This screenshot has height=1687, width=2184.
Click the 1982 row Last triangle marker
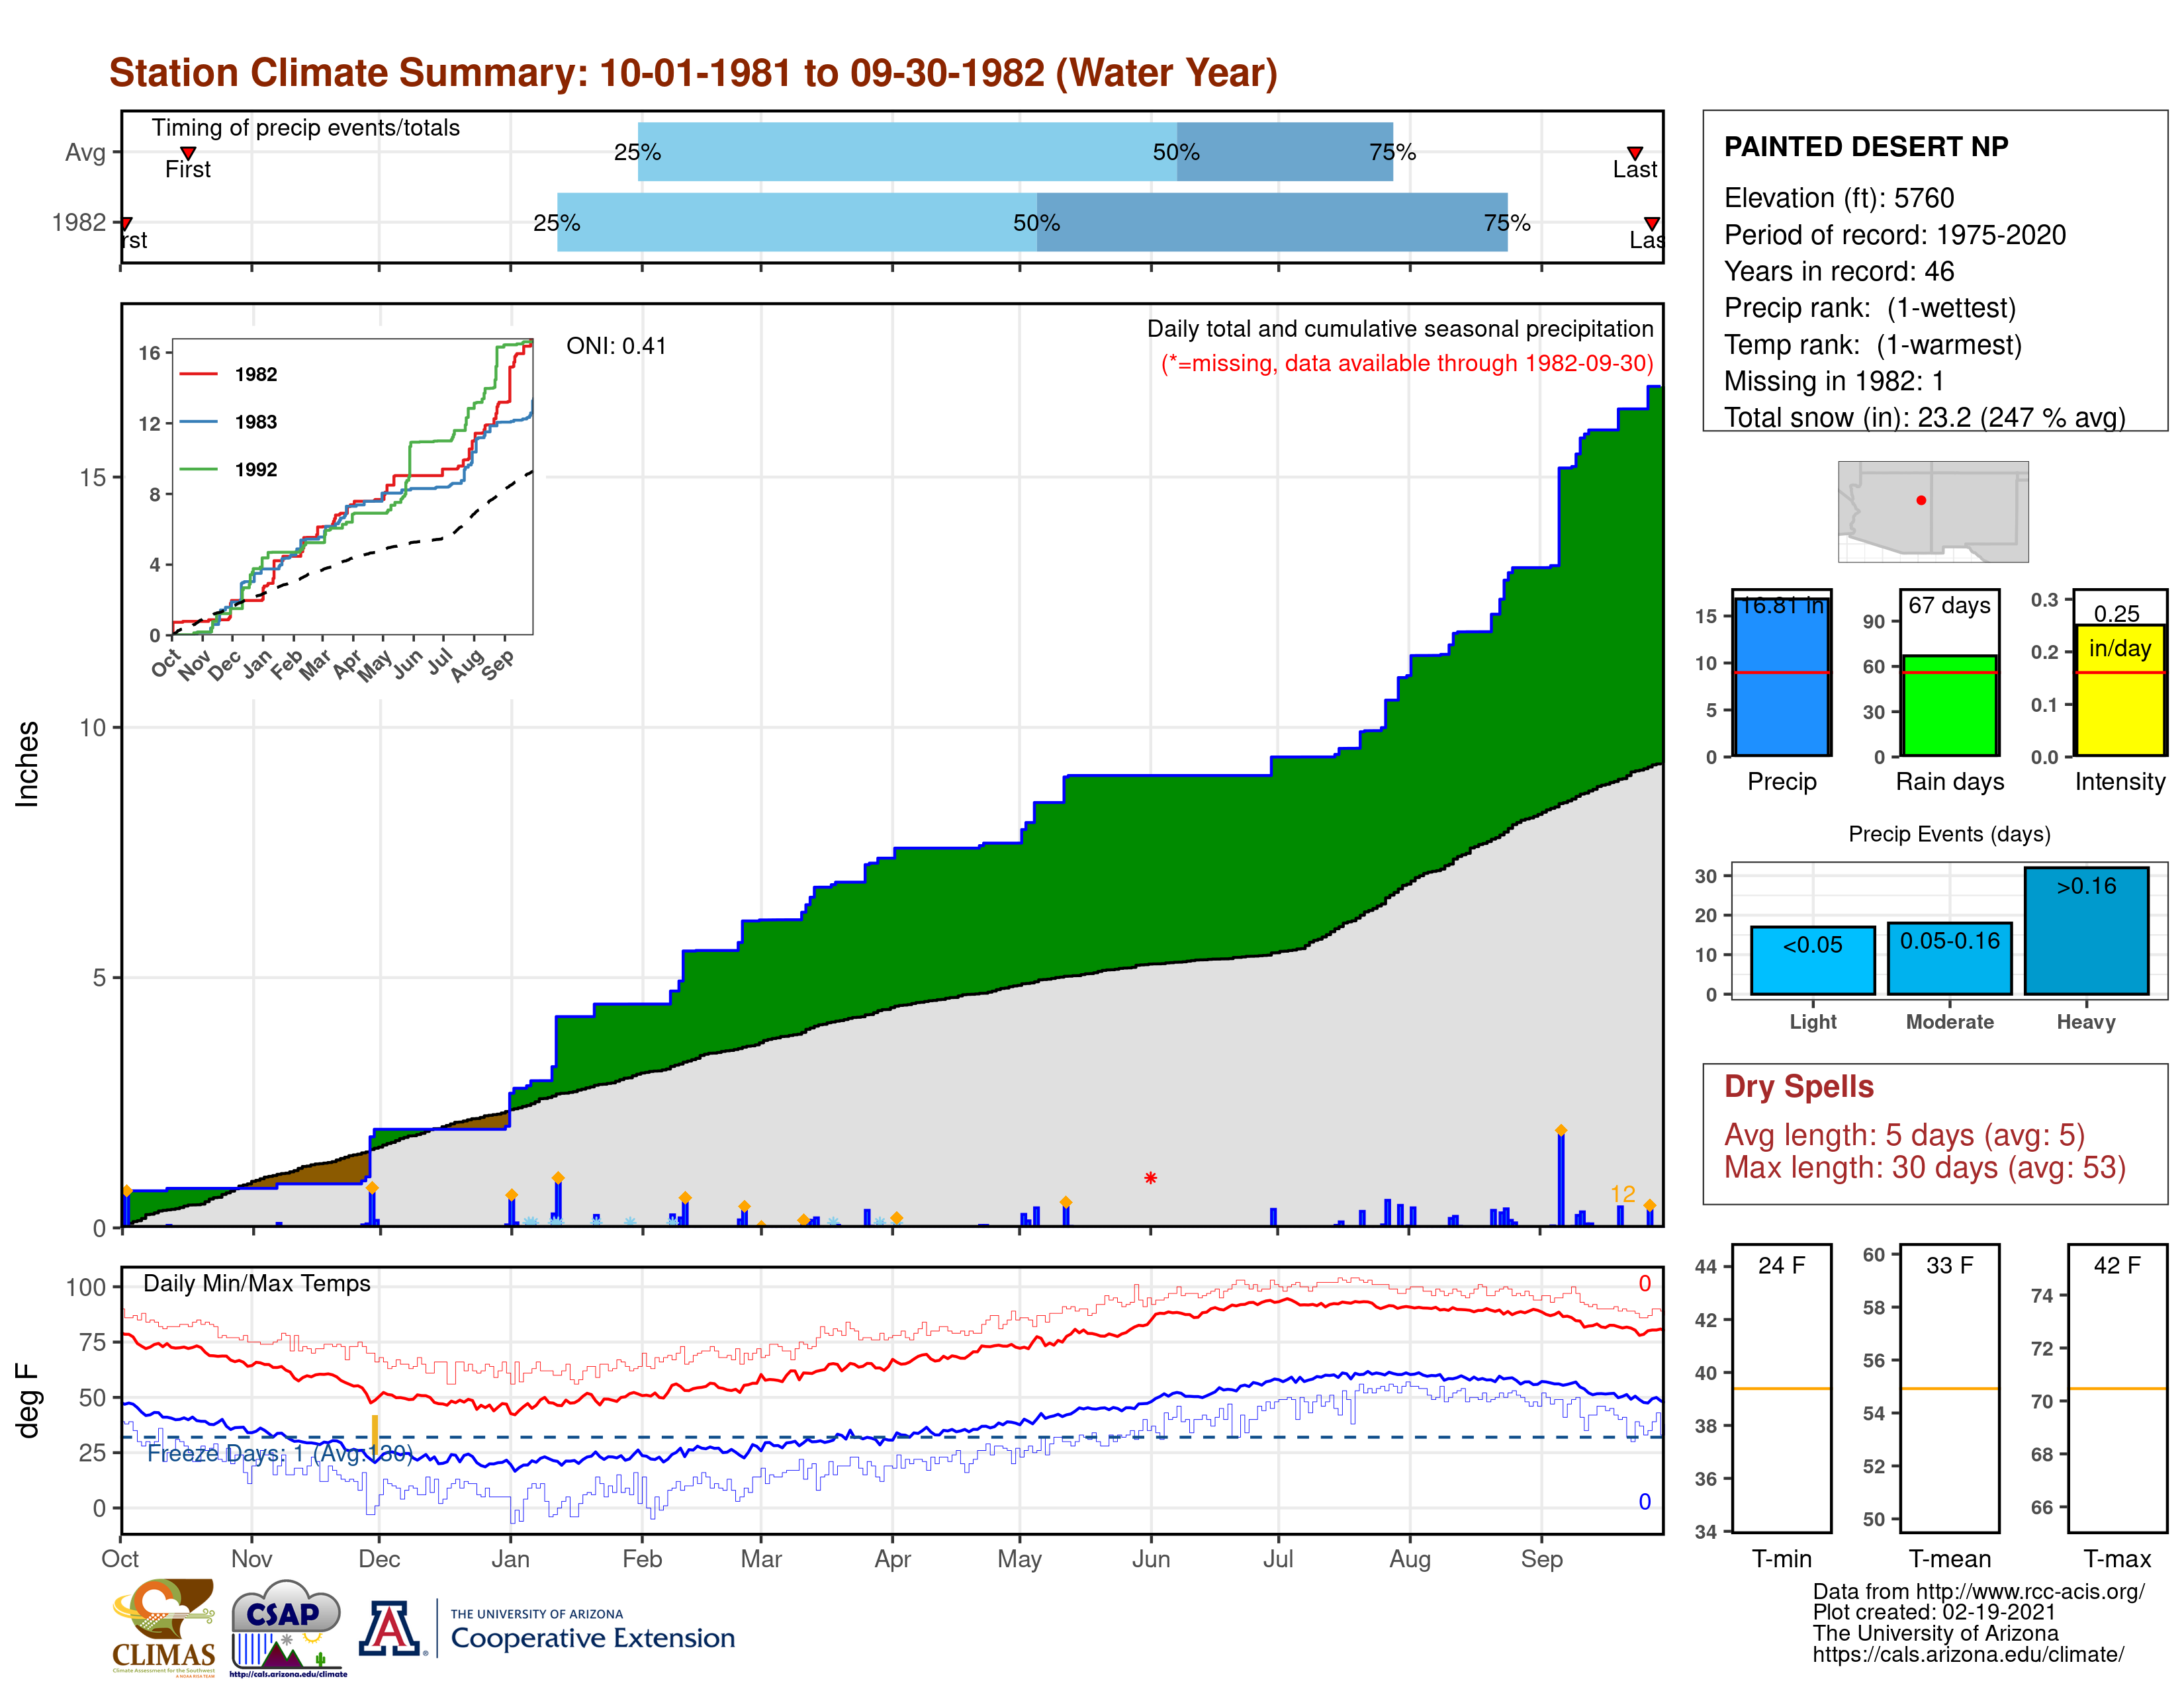click(x=1652, y=223)
